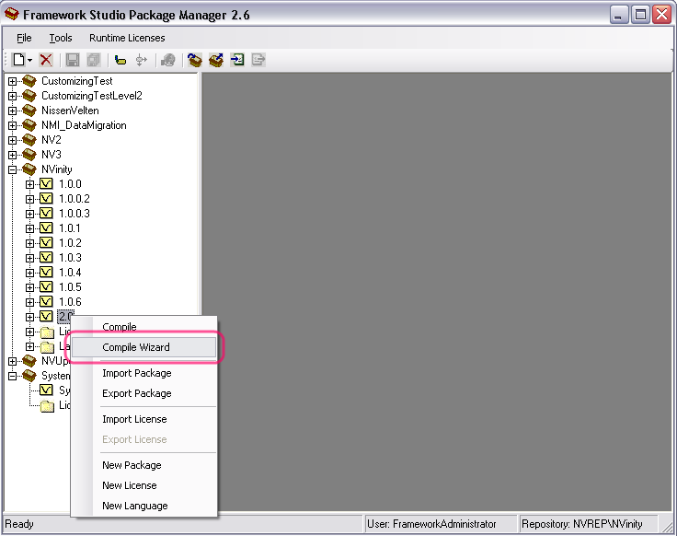Choose New License in context menu
Screen dimensions: 677x536
point(143,485)
